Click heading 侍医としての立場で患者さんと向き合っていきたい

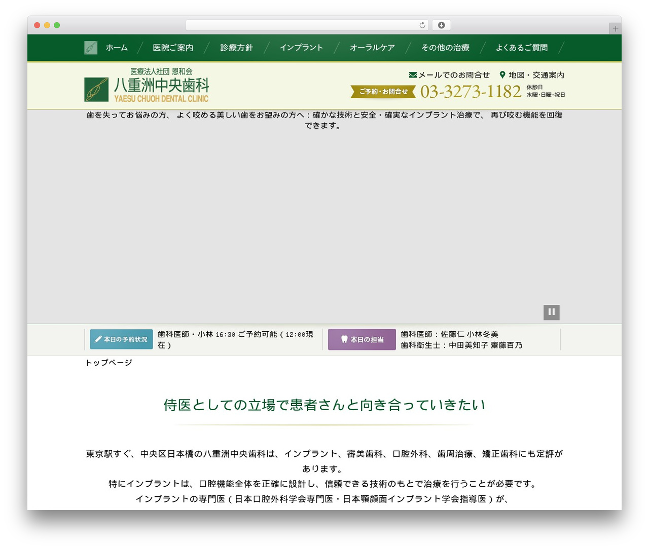pos(324,405)
